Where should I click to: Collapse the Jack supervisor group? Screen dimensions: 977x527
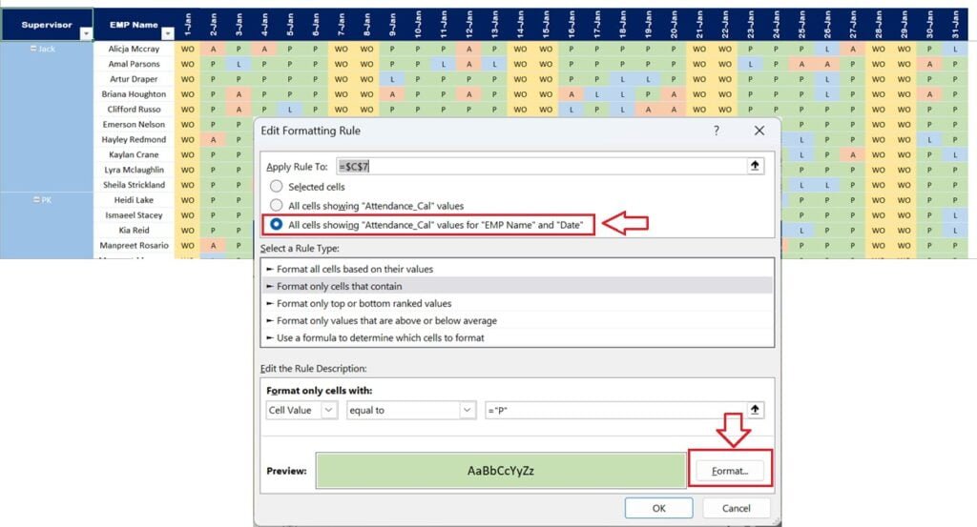(33, 49)
